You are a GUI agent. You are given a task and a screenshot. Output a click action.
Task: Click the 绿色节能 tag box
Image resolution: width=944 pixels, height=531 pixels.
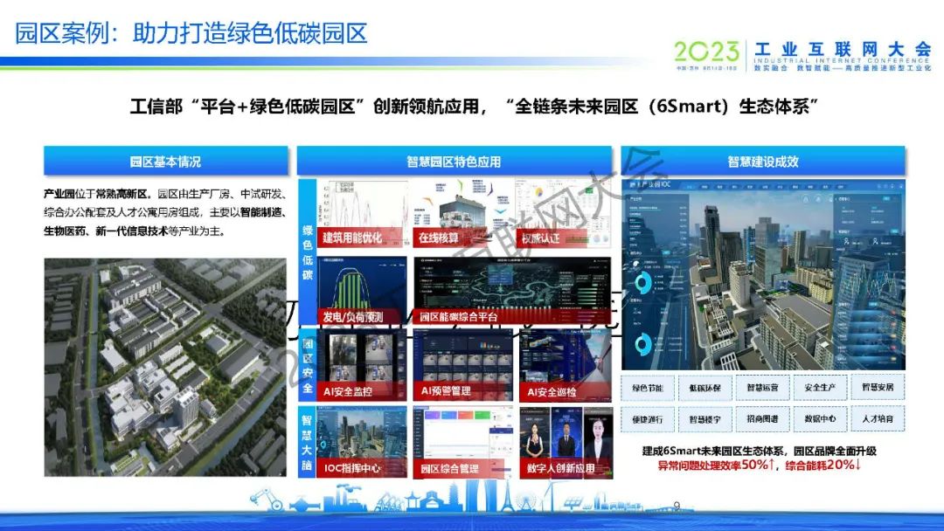coord(647,387)
